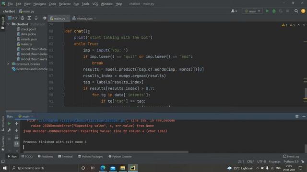The image size is (307, 172).
Task: Toggle scroll to end in Run console
Action: (16, 144)
